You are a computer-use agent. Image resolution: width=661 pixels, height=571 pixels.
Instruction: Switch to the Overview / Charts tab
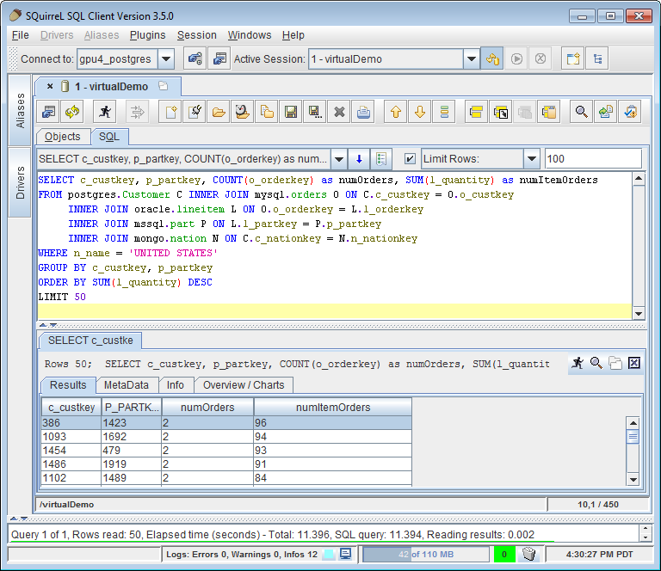point(244,385)
